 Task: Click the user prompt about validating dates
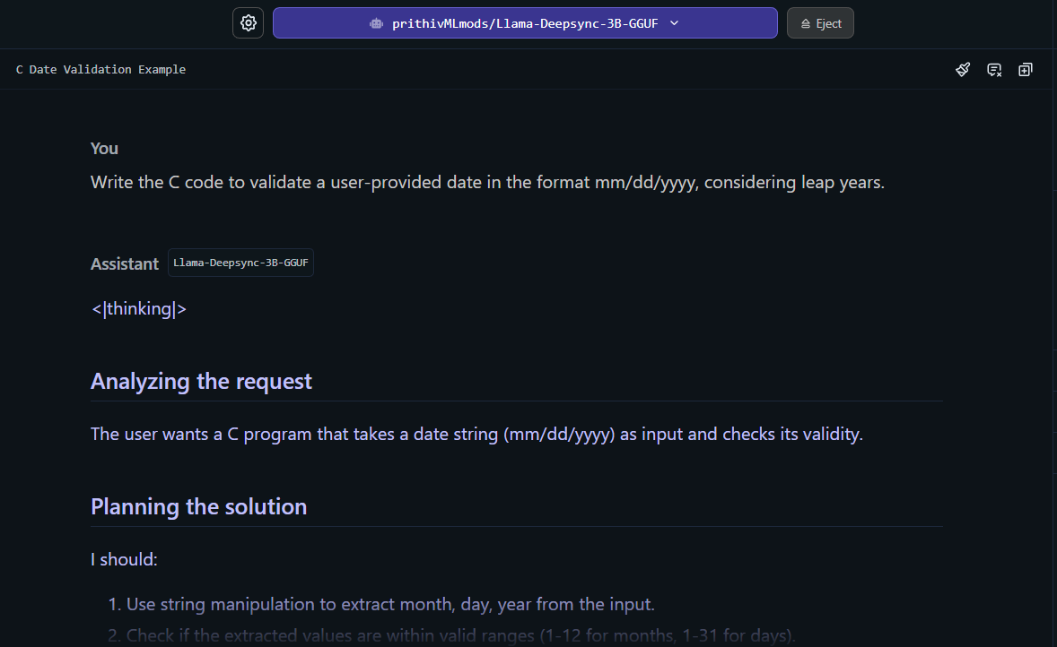(x=487, y=183)
